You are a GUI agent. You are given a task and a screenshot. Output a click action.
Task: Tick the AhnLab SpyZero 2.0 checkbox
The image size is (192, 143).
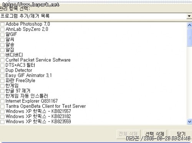pos(2,30)
